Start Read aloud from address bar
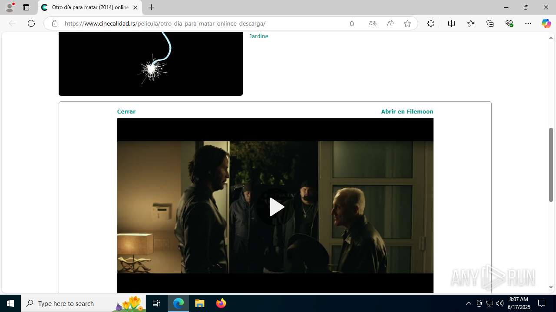The width and height of the screenshot is (556, 312). (x=390, y=23)
